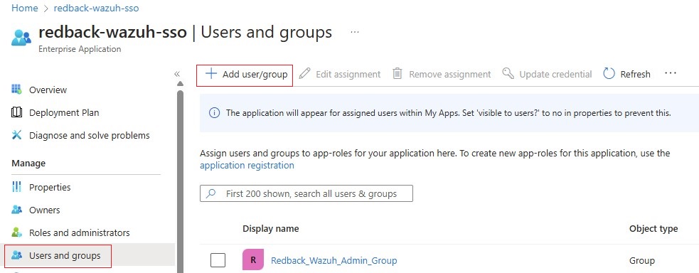The height and width of the screenshot is (273, 699).
Task: Click the Enterprise Application subtitle text
Action: (x=80, y=49)
